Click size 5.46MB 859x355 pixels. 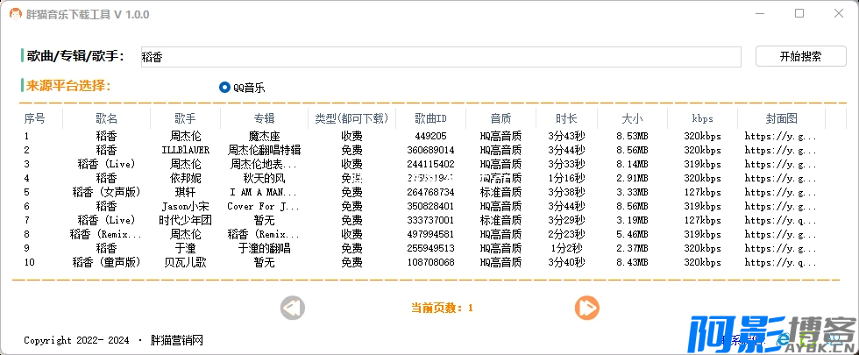click(632, 235)
